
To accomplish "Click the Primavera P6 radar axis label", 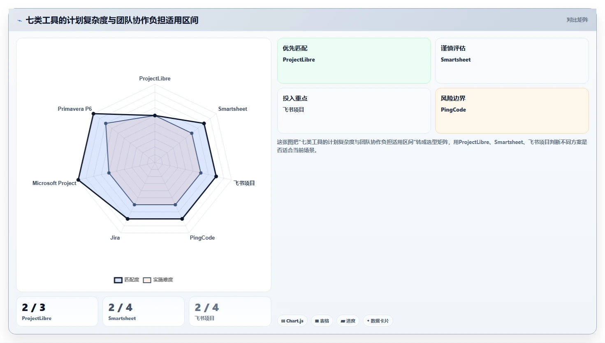I will pos(75,109).
